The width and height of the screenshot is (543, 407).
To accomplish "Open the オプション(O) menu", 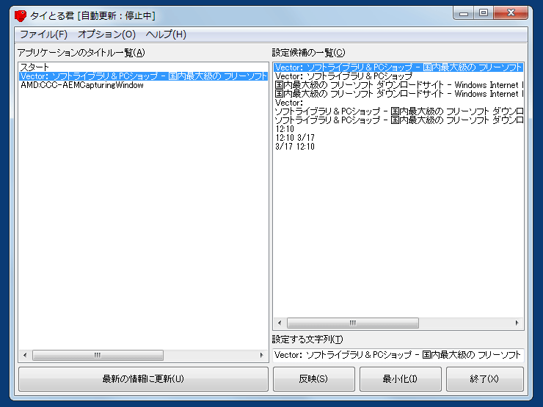I will pos(106,34).
